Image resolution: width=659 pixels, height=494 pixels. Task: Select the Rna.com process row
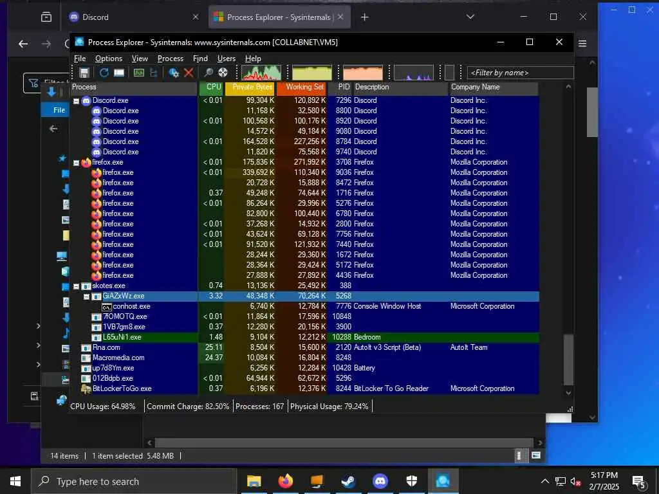(x=304, y=347)
